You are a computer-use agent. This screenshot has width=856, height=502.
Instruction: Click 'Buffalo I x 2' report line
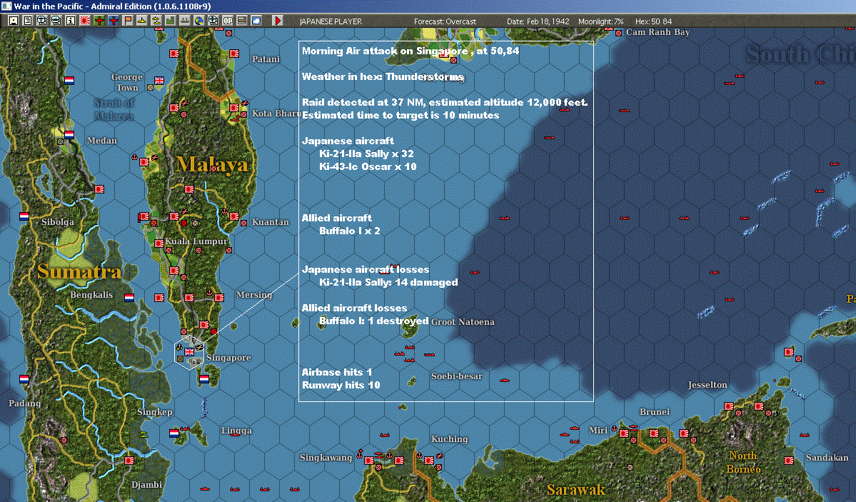click(x=349, y=231)
